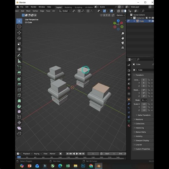Screen dimensions: 169x169
Task: Choose the Poly Build tool
Action: coord(19,101)
